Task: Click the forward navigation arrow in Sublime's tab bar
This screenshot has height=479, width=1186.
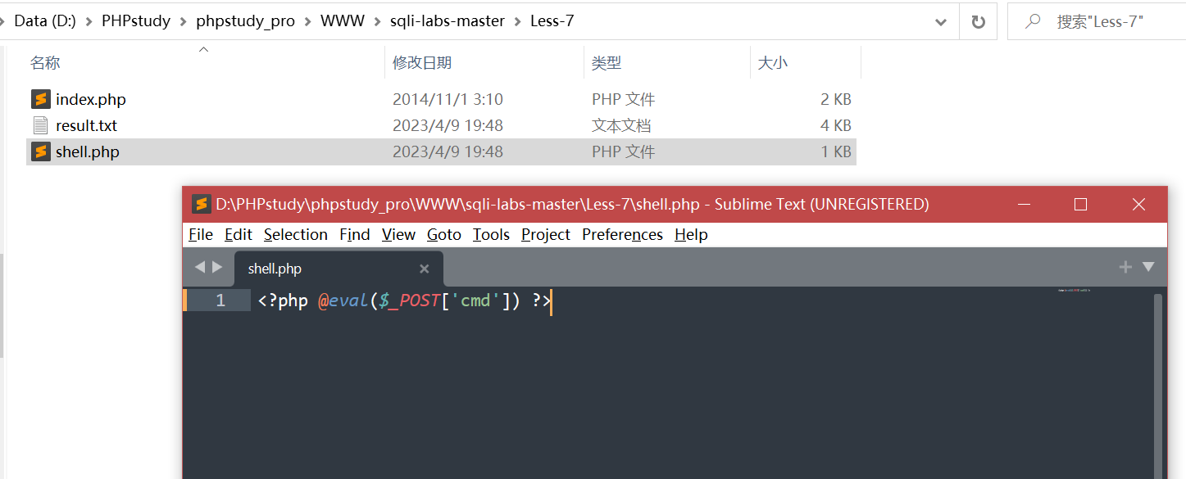Action: [x=217, y=266]
